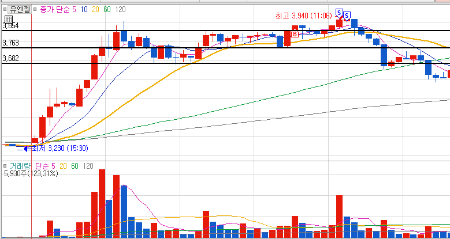Click the 최저 3,230 (15:30) low label
The image size is (450, 239).
59,149
